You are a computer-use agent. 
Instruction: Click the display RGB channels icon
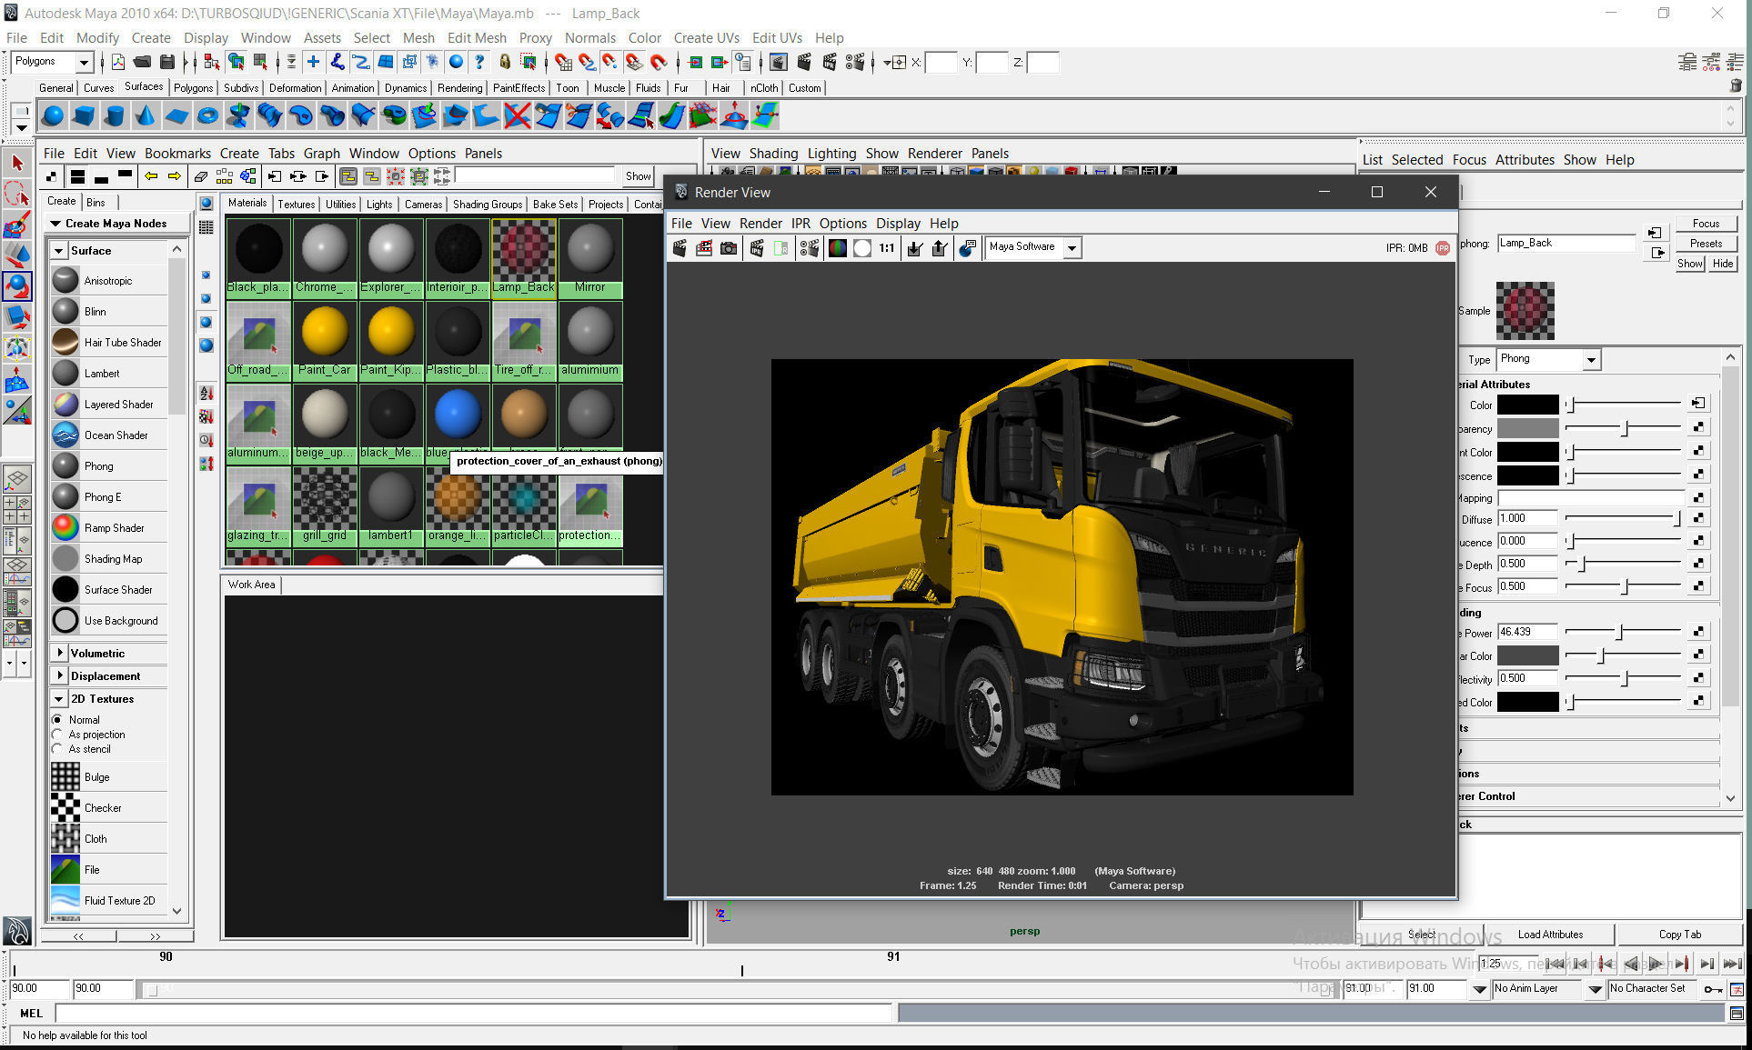click(838, 247)
